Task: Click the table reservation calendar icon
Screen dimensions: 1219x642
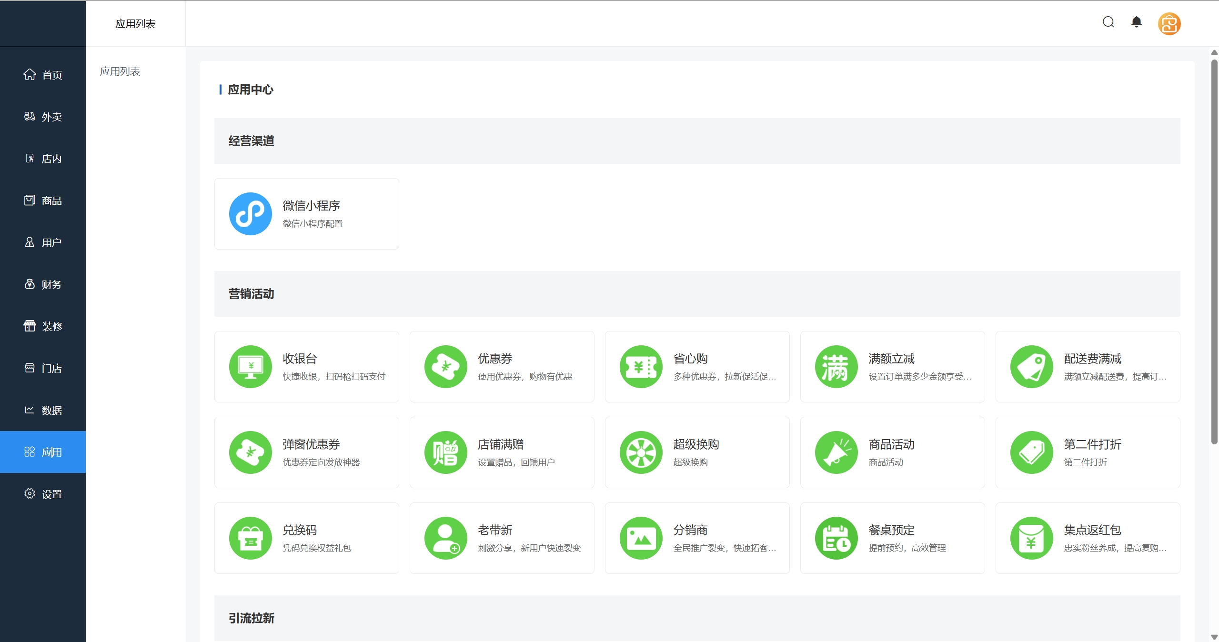Action: pyautogui.click(x=836, y=538)
